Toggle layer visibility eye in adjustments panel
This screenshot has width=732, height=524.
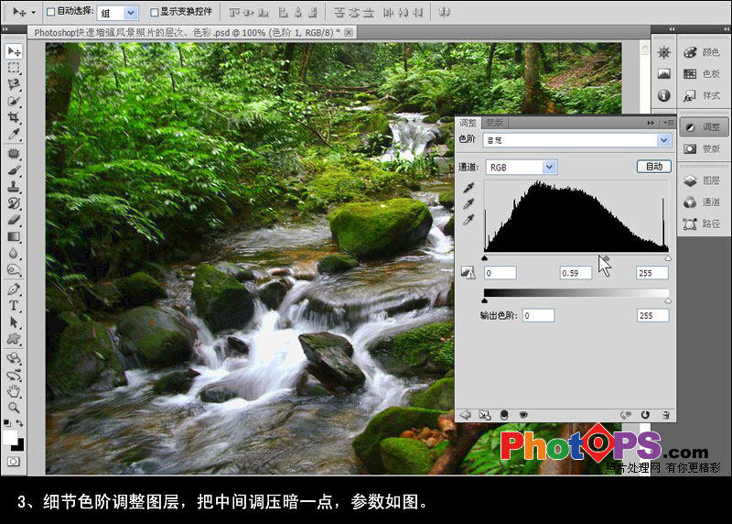point(523,415)
